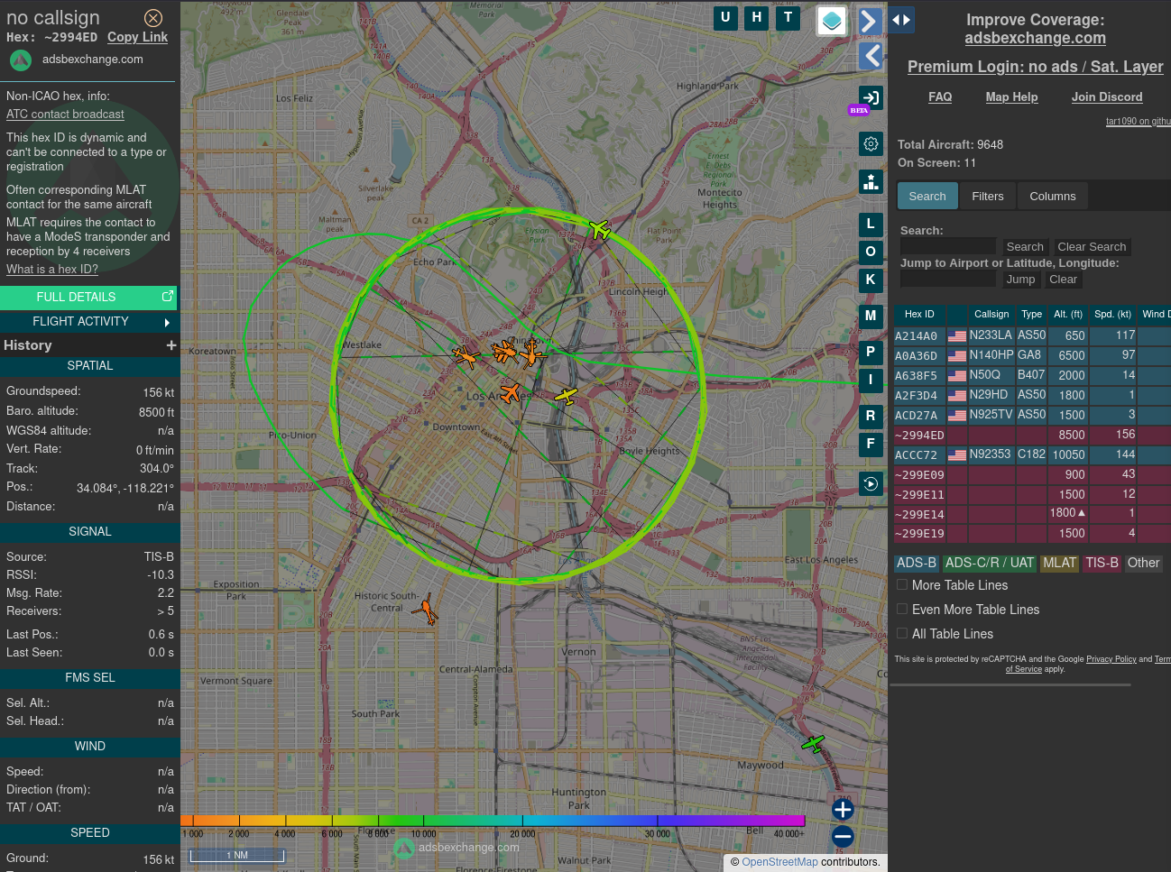The image size is (1171, 872).
Task: Open the map layer selector icon
Action: coord(832,20)
